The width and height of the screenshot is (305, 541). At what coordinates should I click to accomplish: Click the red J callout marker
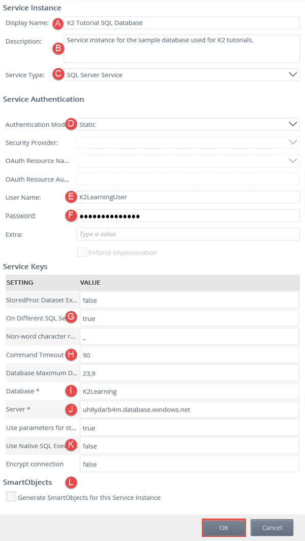click(71, 409)
